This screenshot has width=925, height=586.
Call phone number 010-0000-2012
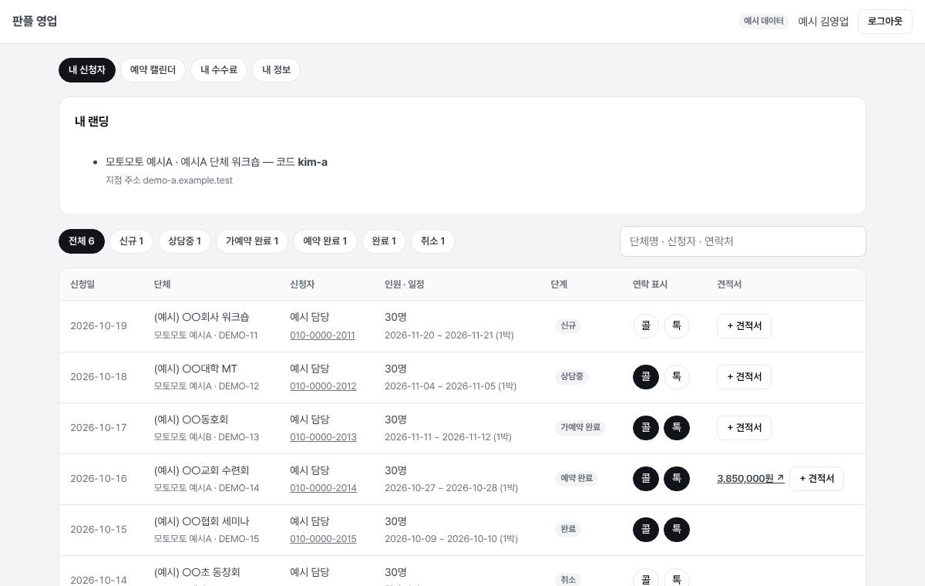coord(323,386)
